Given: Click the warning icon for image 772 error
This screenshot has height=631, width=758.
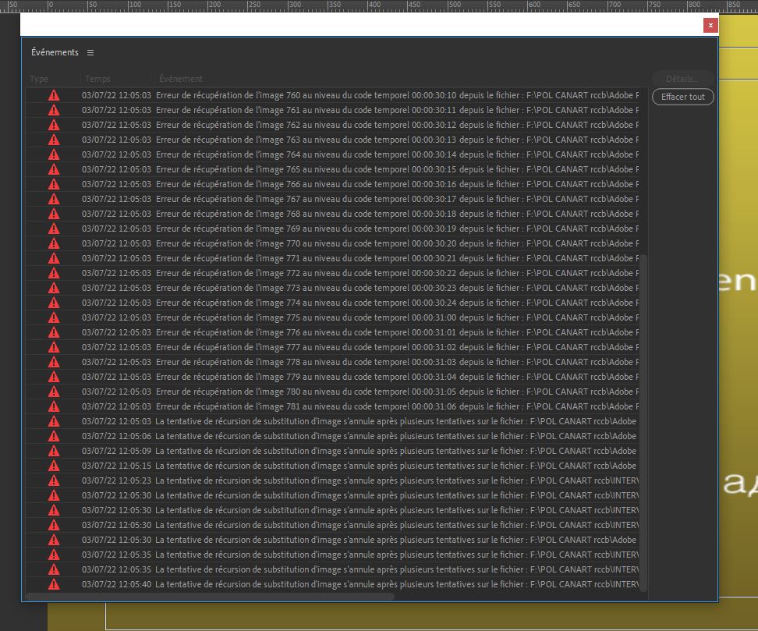Looking at the screenshot, I should tap(54, 273).
